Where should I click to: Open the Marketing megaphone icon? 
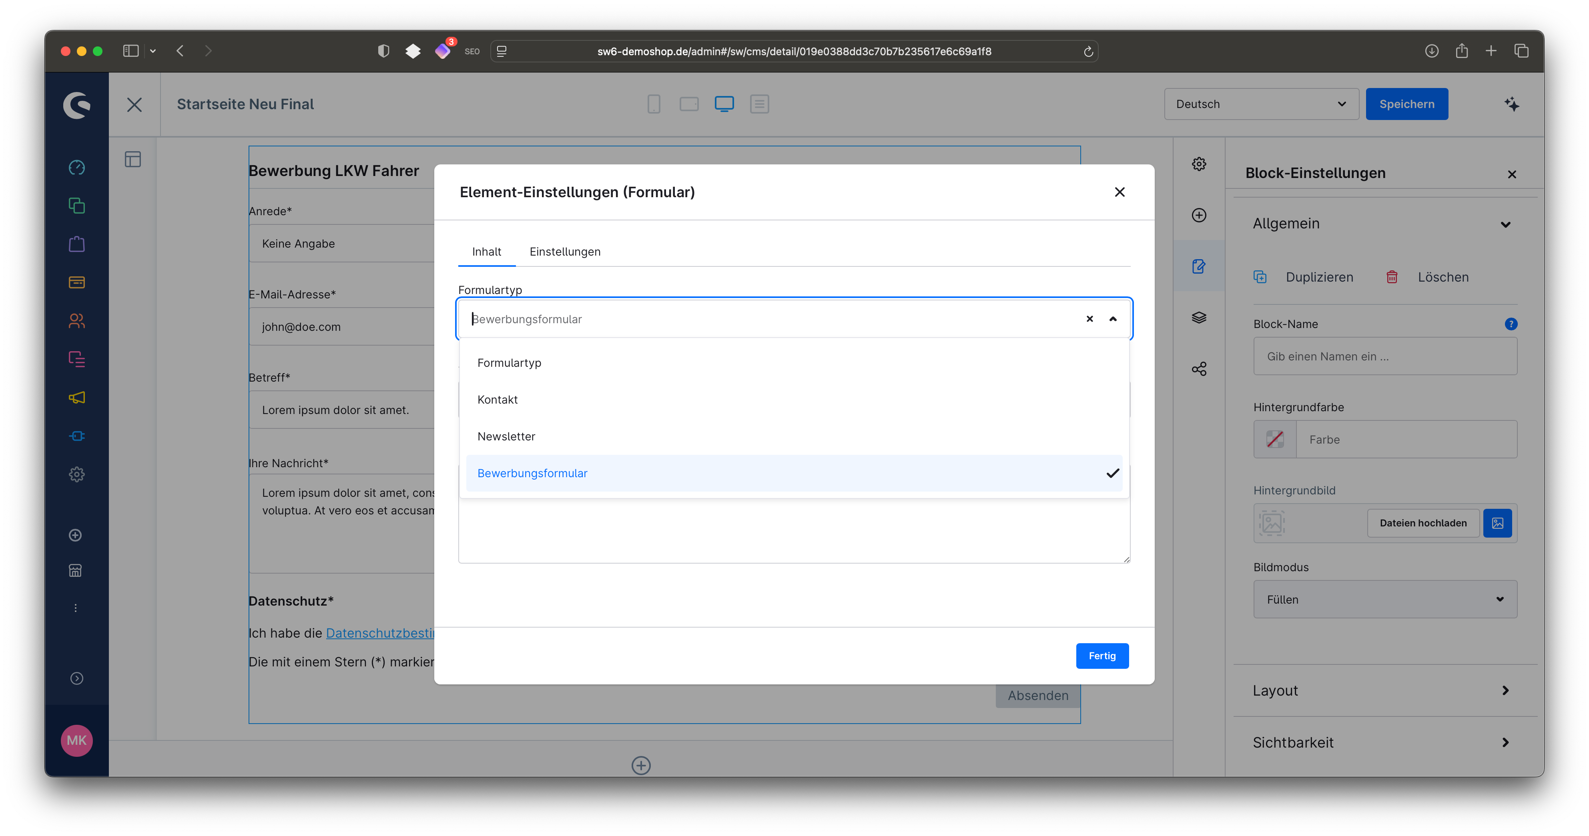coord(76,398)
